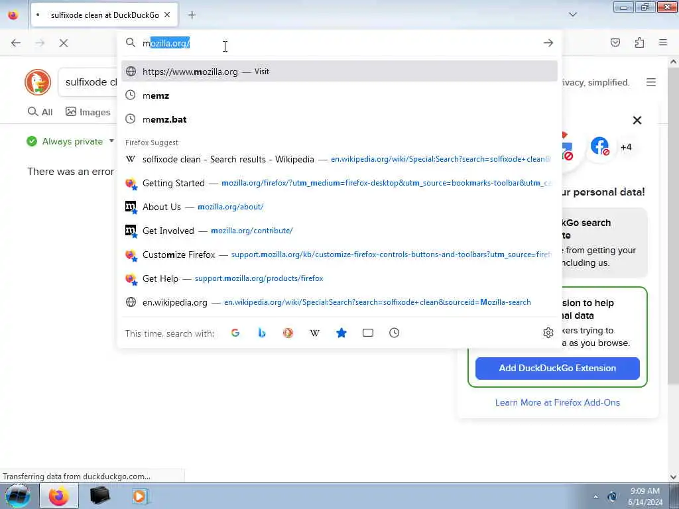Open the black folder taskbar icon
Viewport: 679px width, 509px height.
click(99, 496)
